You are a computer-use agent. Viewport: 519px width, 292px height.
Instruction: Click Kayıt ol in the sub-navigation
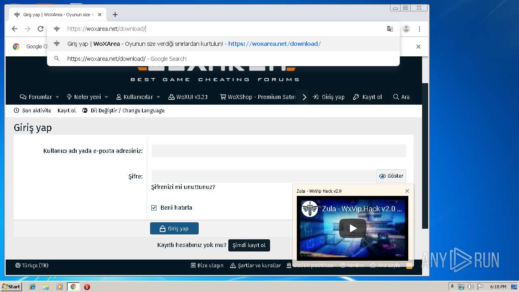[66, 111]
